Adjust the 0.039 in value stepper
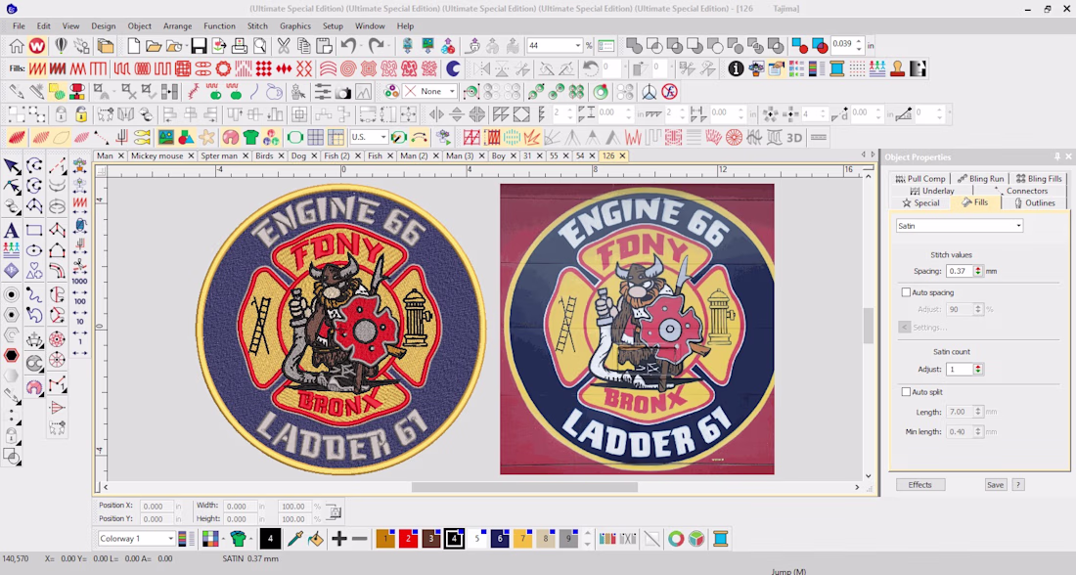The image size is (1076, 575). (x=859, y=45)
